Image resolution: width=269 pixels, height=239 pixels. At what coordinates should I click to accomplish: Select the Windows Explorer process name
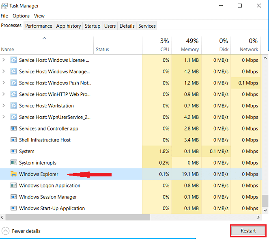tap(39, 174)
